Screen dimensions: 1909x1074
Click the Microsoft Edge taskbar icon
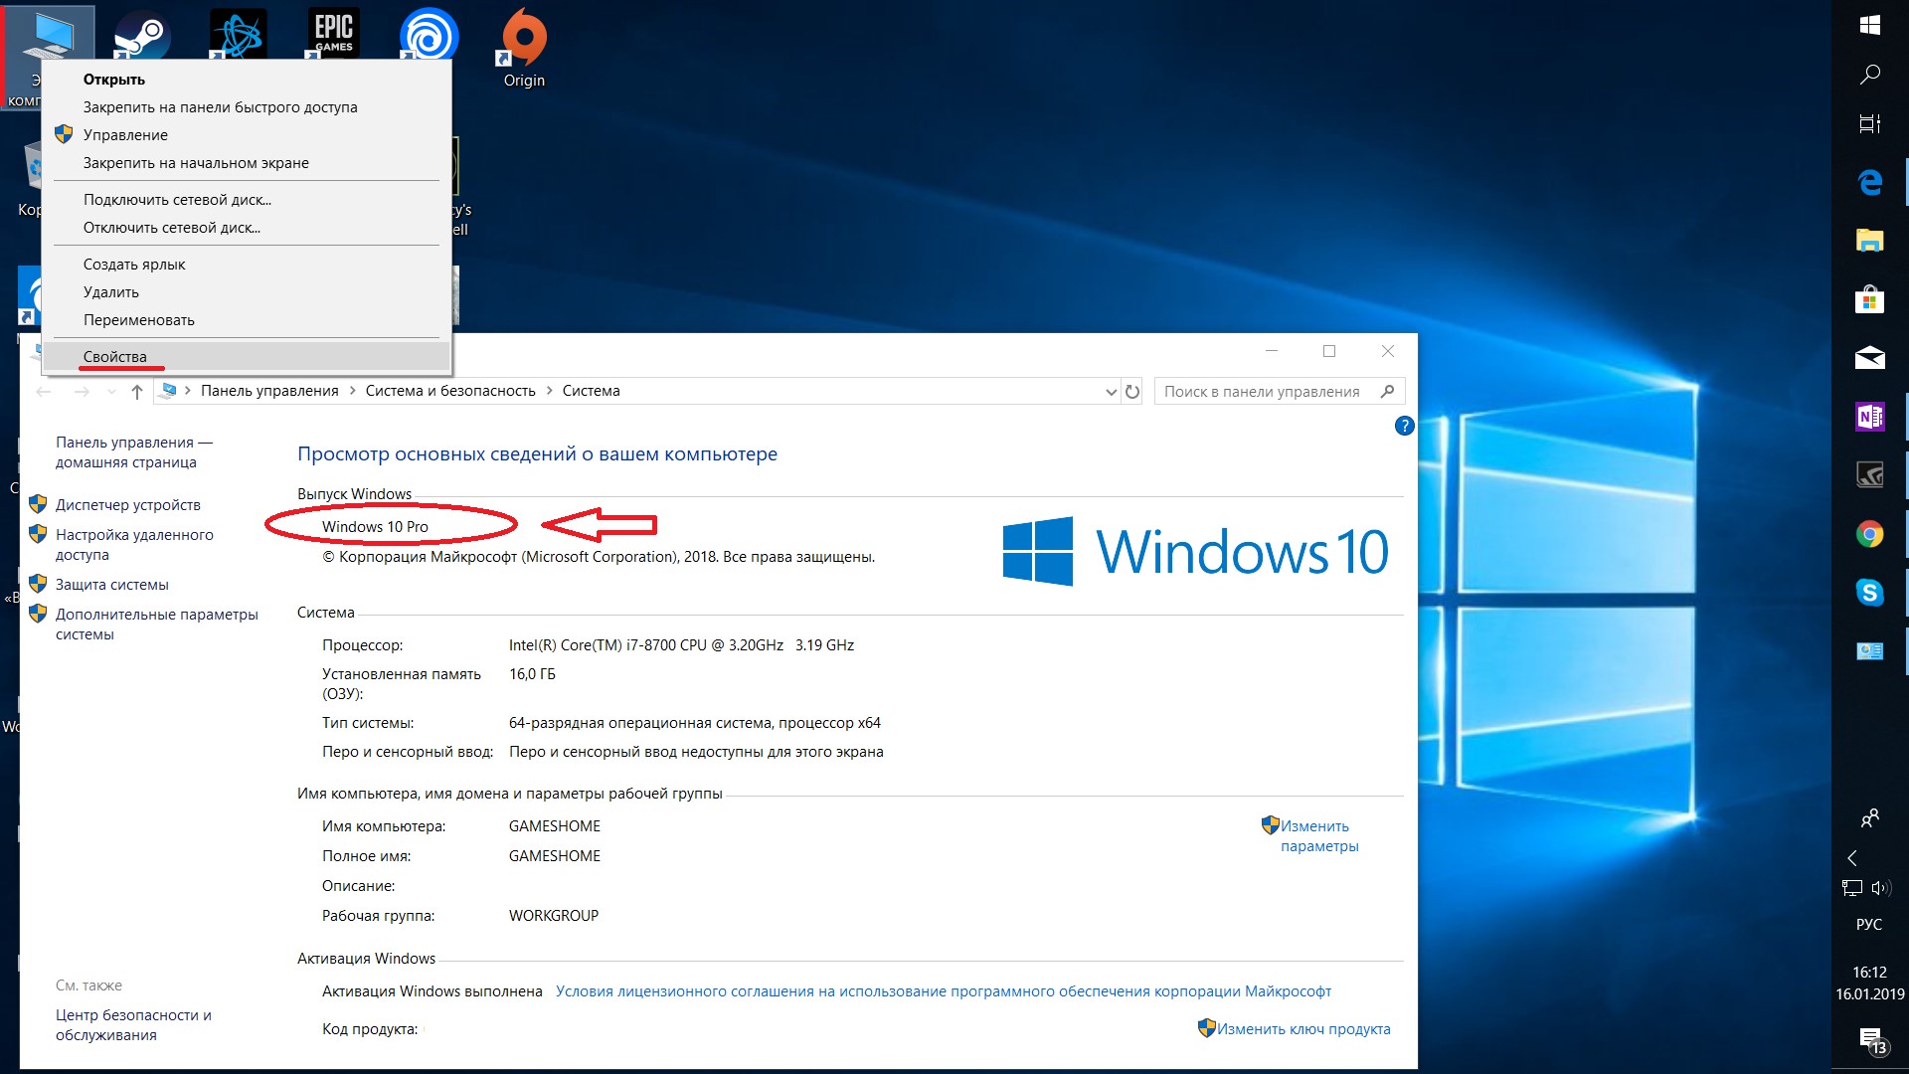click(1869, 182)
